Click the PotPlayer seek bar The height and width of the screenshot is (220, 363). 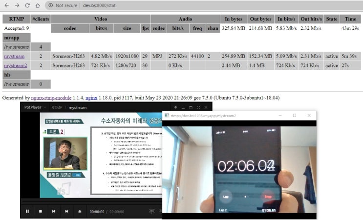point(92,202)
